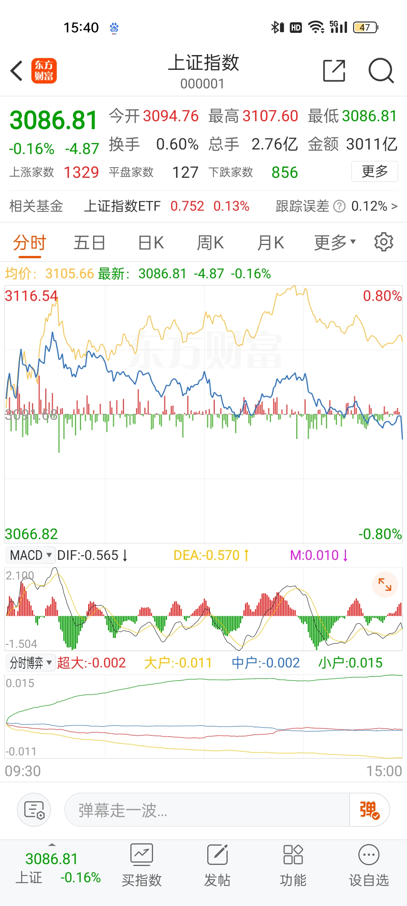Tap the DEA:-0.570 reading
Viewport: 407px width, 906px height.
coord(211,555)
